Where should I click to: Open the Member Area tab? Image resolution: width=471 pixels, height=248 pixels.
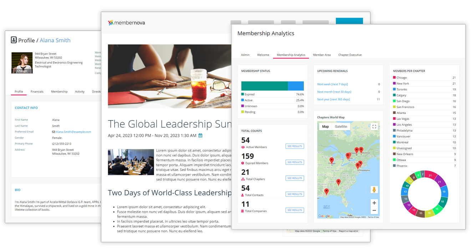tap(321, 55)
